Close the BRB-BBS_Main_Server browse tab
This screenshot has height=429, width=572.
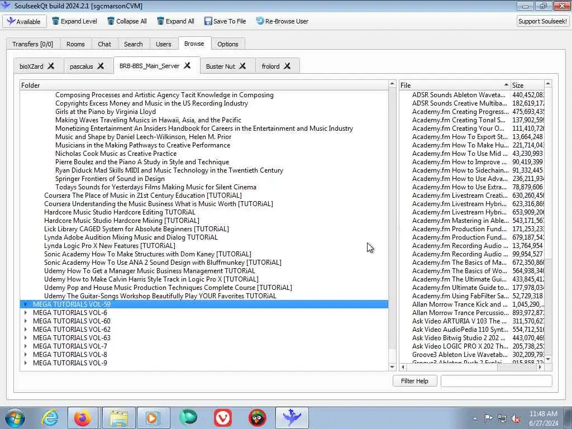tap(187, 66)
